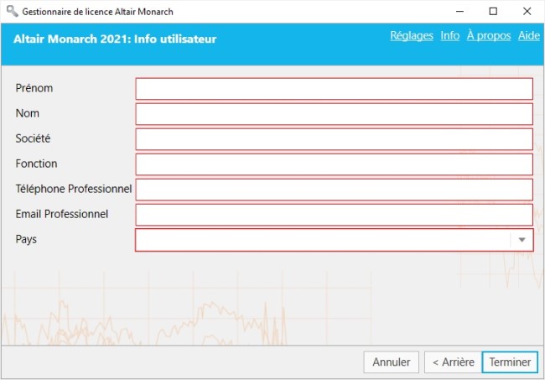Viewport: 545px width, 380px height.
Task: Close the Gestionnaire de licence window
Action: (x=527, y=12)
